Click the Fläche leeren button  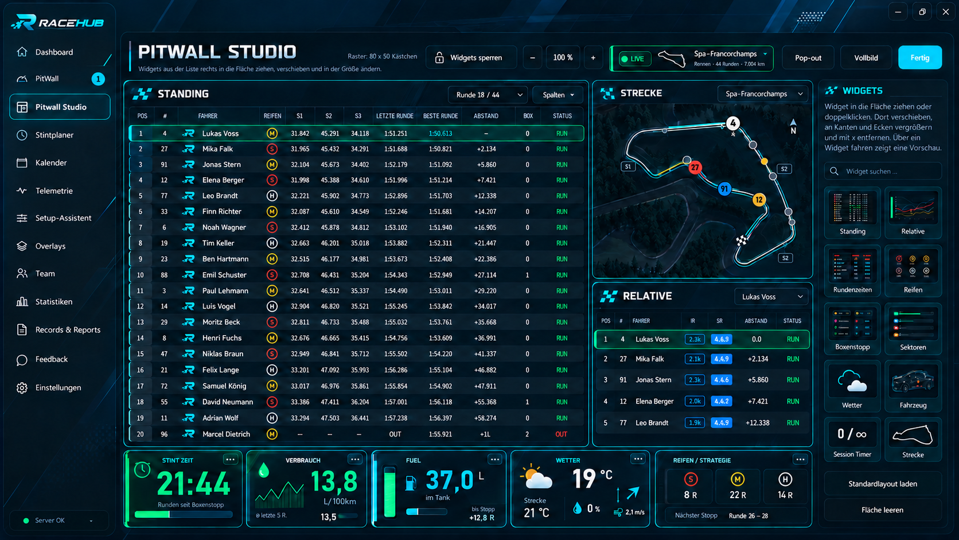(x=883, y=510)
